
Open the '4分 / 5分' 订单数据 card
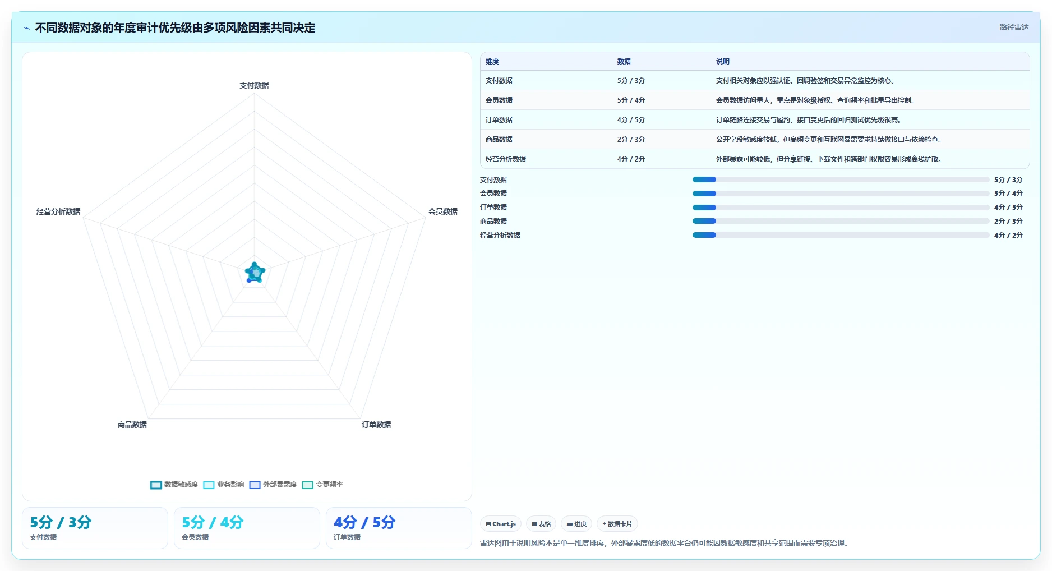399,528
